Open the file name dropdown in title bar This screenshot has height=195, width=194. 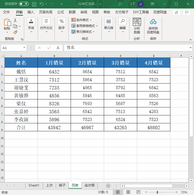pyautogui.click(x=100, y=4)
